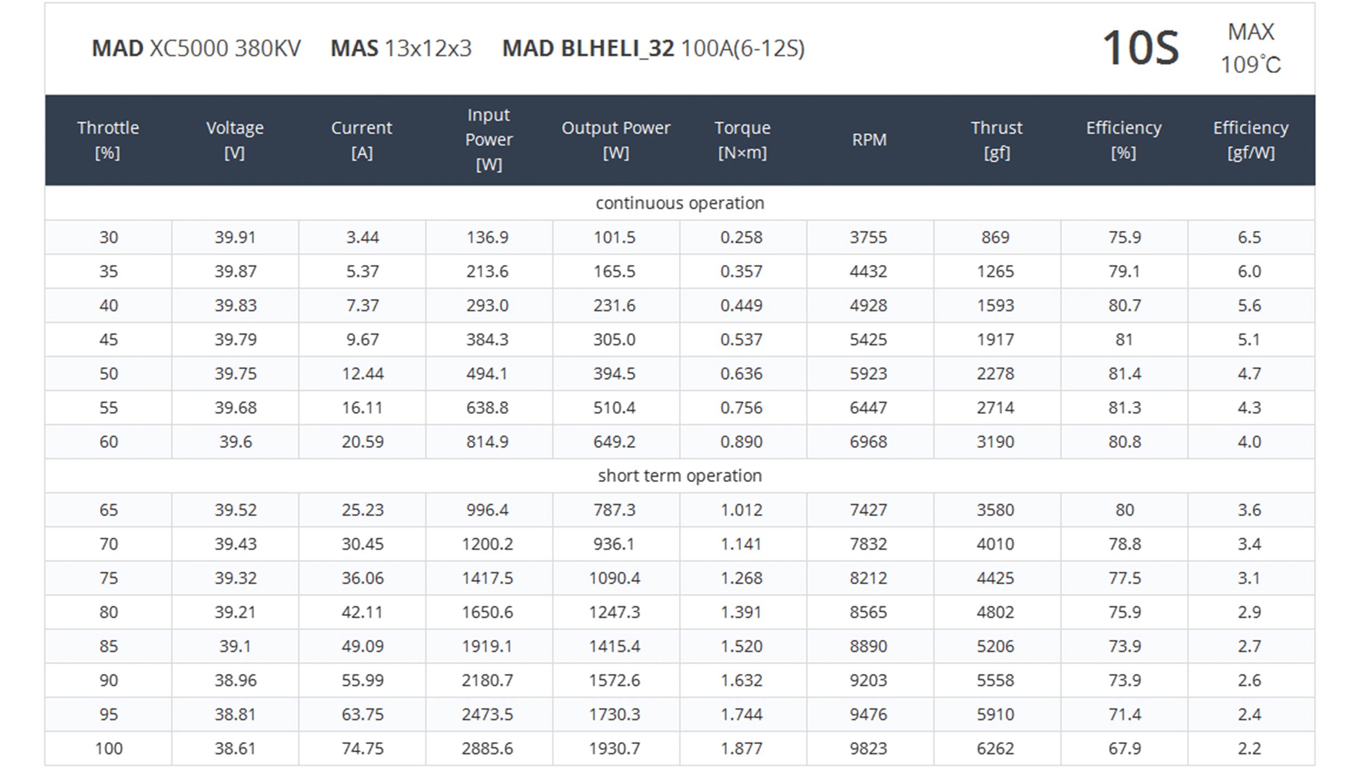1361x773 pixels.
Task: Click the Throttle [%] column header
Action: (108, 140)
